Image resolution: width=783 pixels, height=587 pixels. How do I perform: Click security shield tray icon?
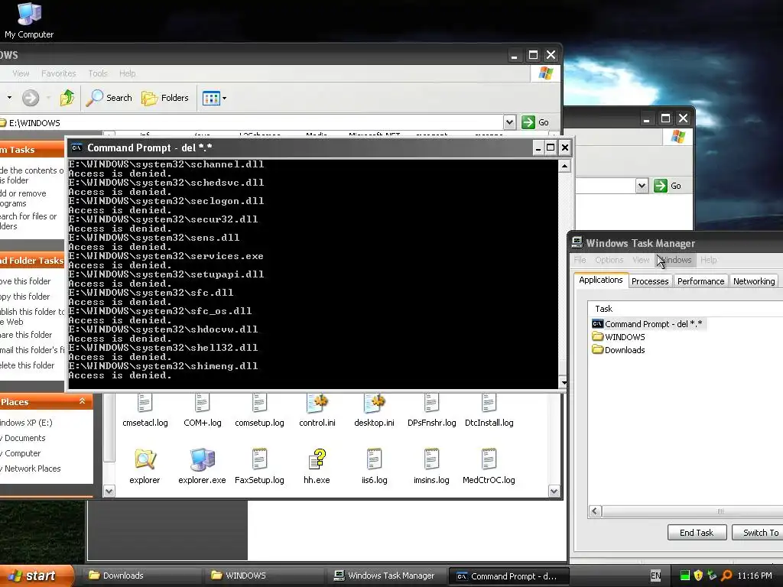click(x=698, y=576)
